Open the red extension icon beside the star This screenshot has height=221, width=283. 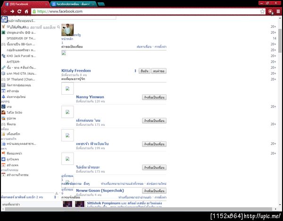pos(270,11)
